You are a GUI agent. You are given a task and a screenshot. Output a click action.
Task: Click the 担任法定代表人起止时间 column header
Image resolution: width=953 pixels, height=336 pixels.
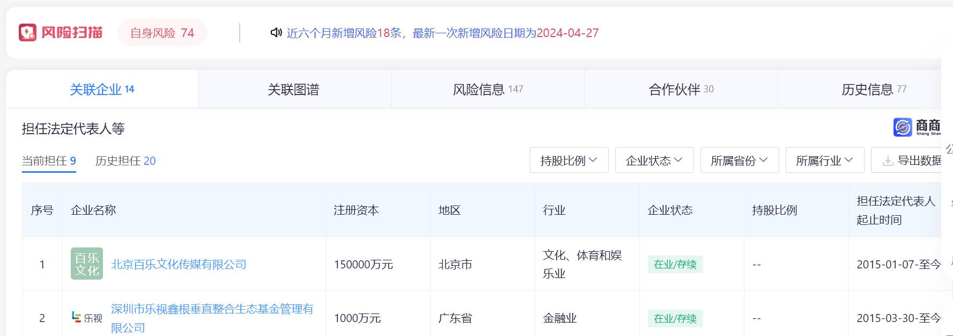pos(896,210)
